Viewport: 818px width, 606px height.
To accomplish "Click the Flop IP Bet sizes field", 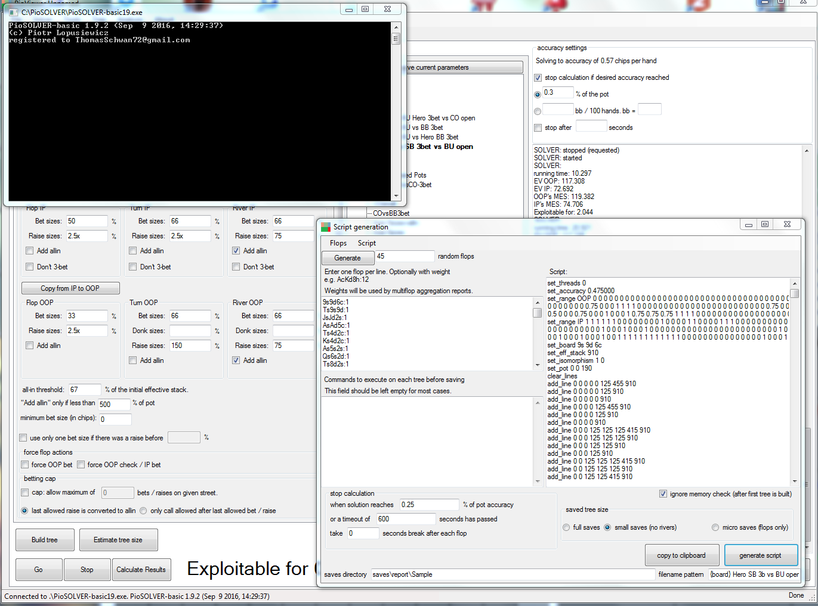I will (x=87, y=221).
